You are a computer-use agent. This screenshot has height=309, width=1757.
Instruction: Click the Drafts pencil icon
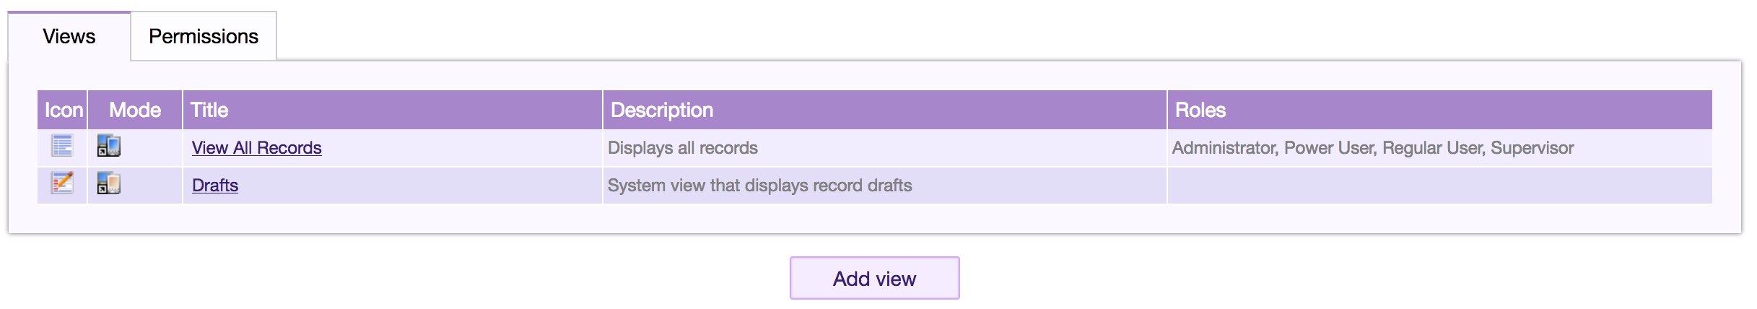coord(62,183)
